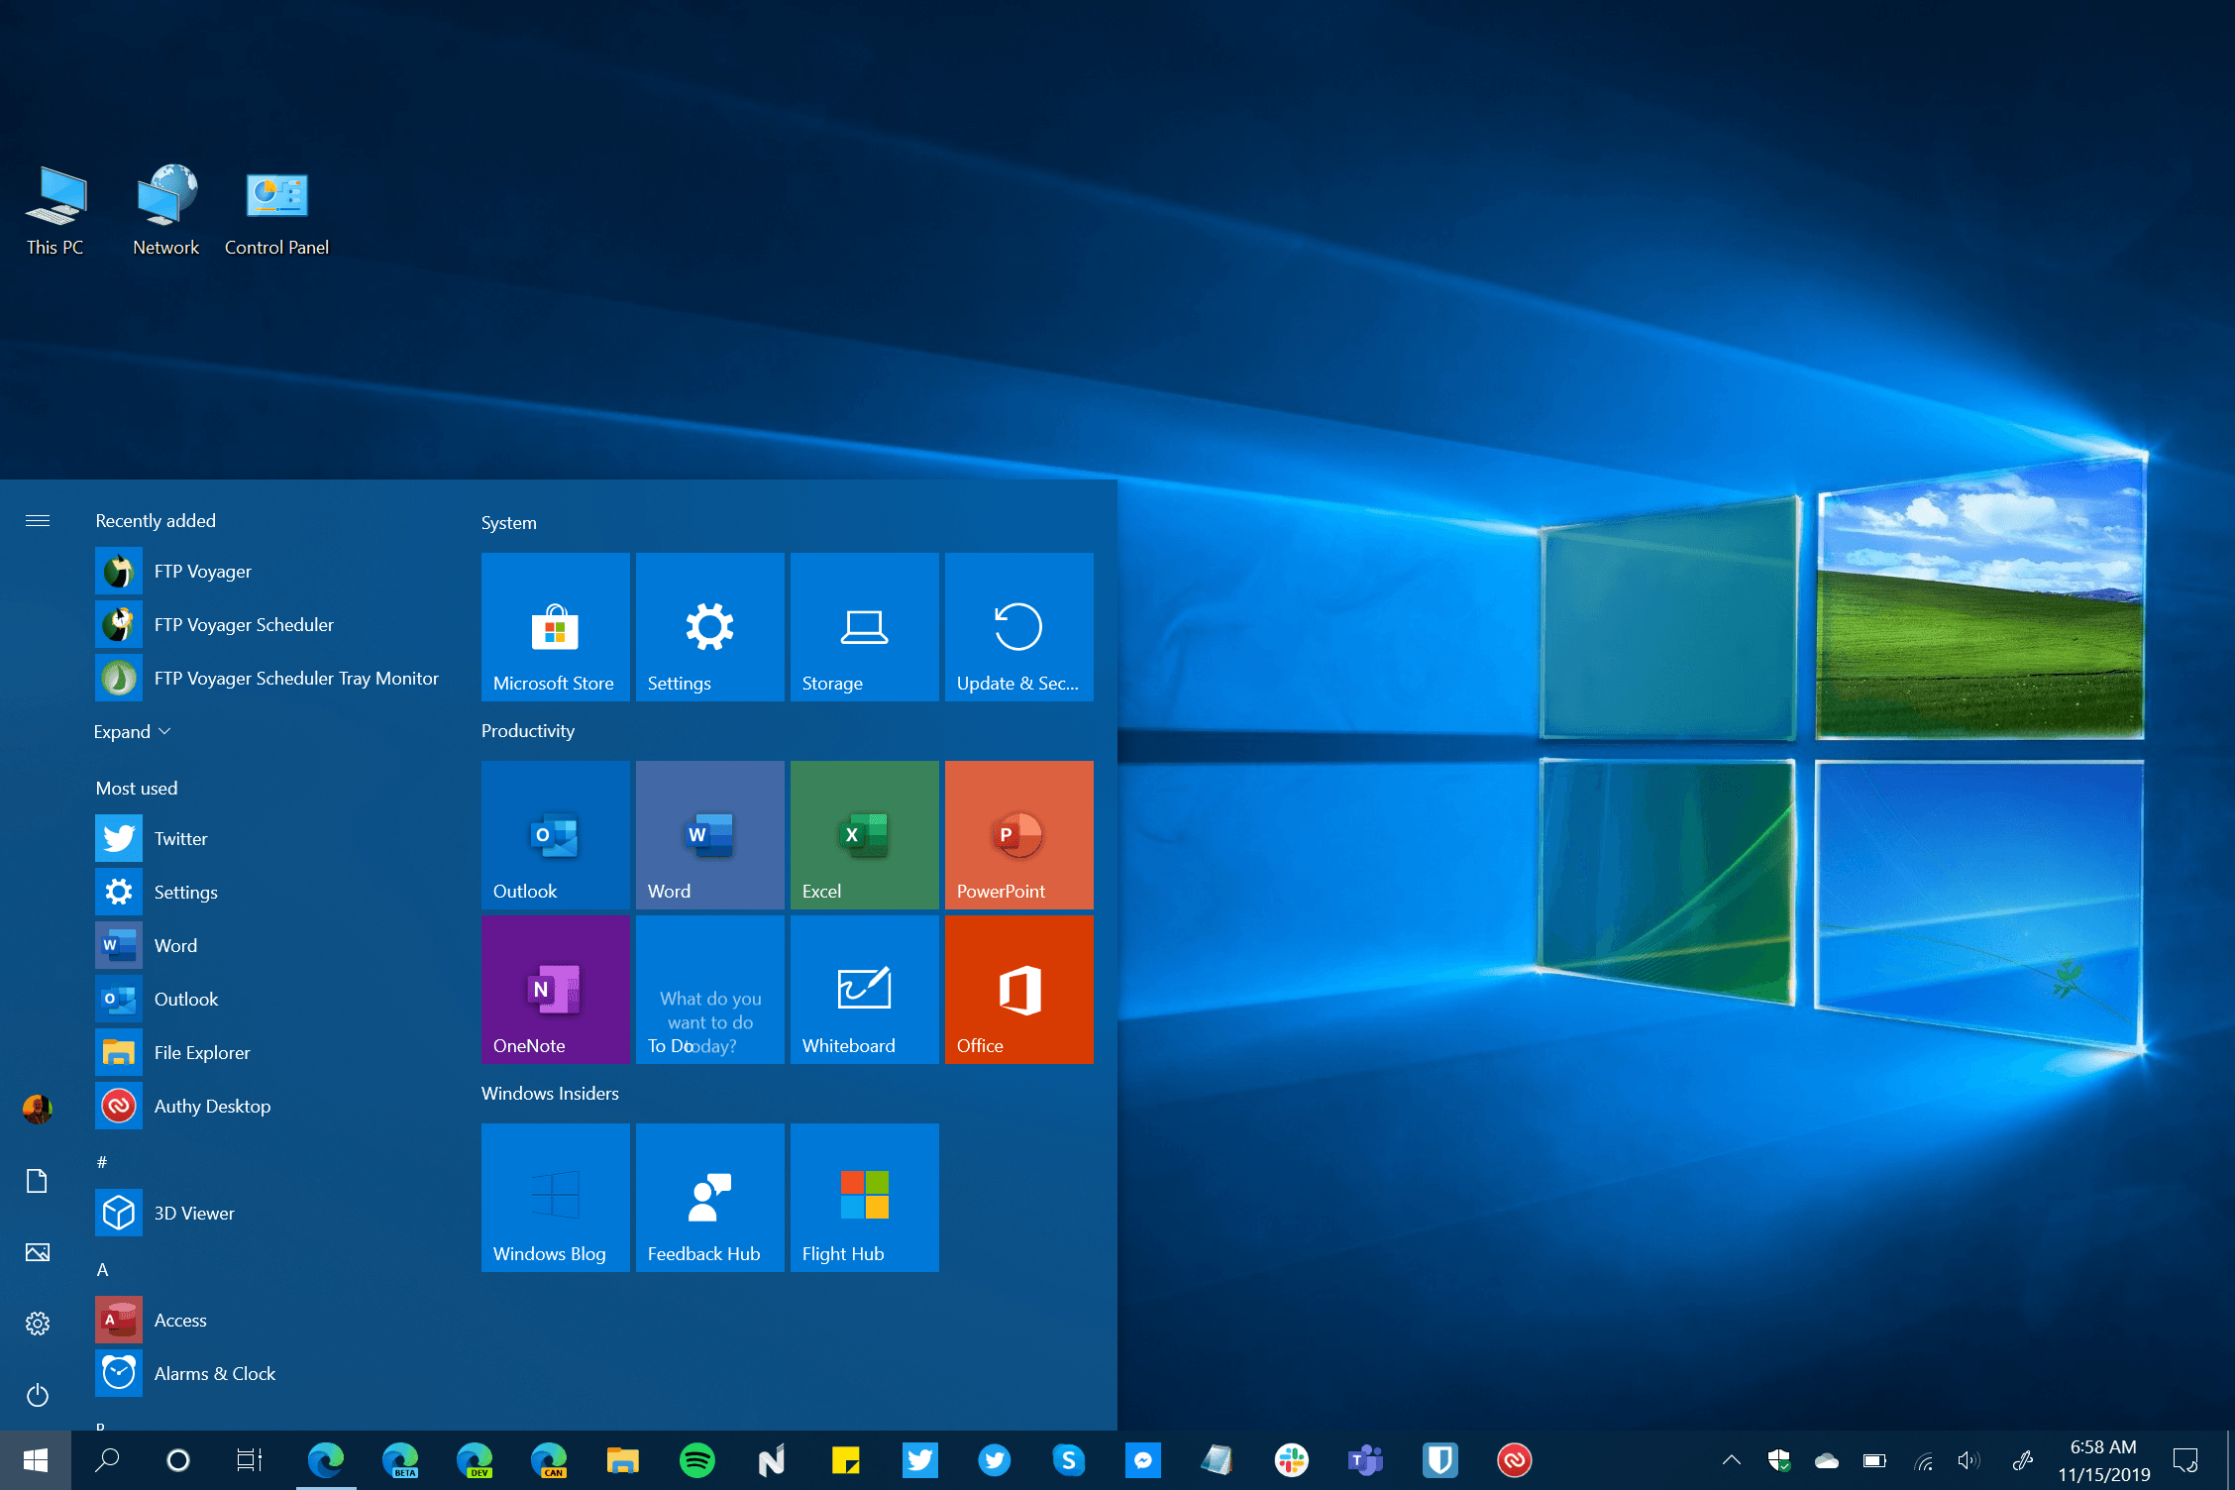Open the Whiteboard tile
The width and height of the screenshot is (2235, 1490).
[x=864, y=990]
